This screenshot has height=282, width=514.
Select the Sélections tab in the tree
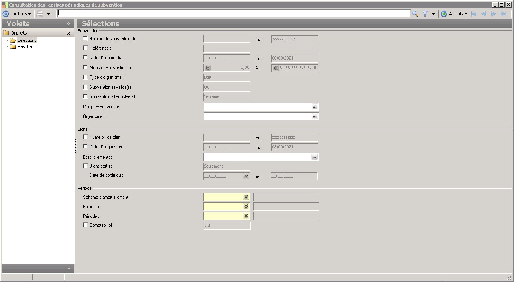[27, 40]
